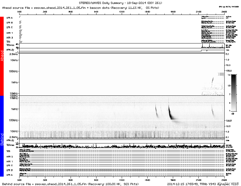Click the 1MHz label on the Behind spectrogram
The image size is (241, 186).
tap(14, 109)
